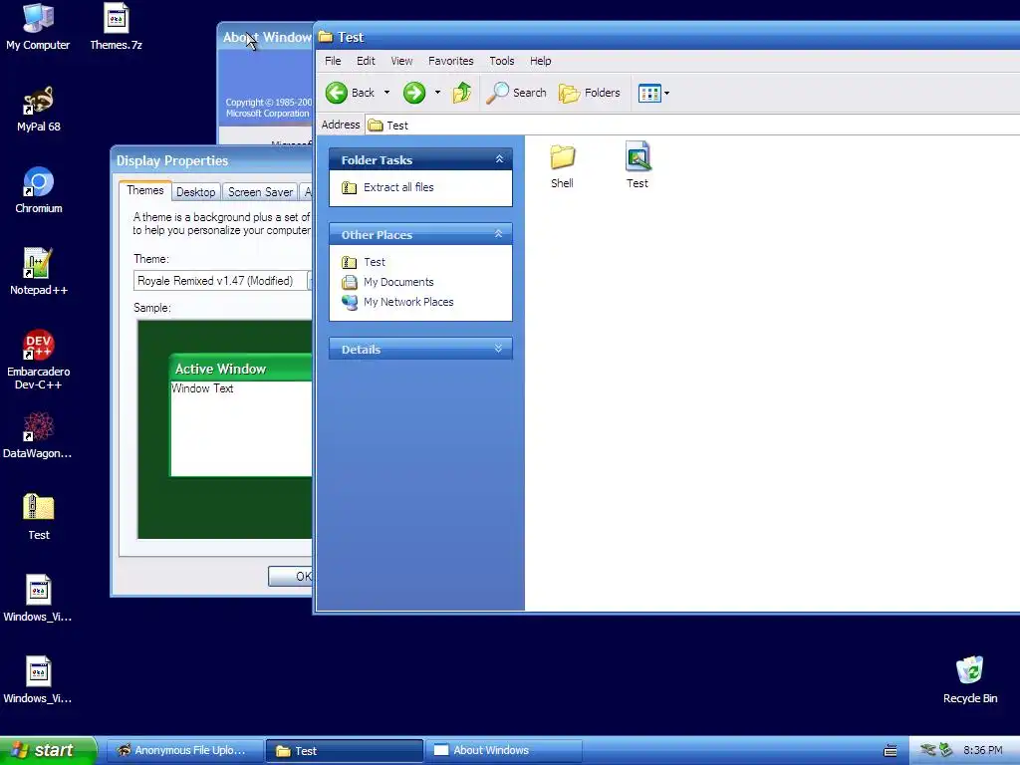The image size is (1020, 765).
Task: Open the Views dropdown arrow
Action: click(666, 93)
